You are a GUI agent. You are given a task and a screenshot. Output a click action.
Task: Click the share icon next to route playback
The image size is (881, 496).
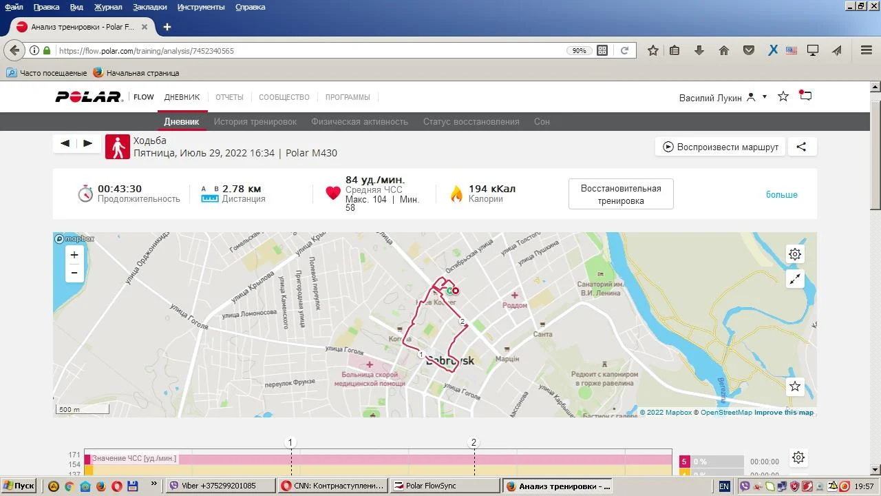tap(801, 147)
